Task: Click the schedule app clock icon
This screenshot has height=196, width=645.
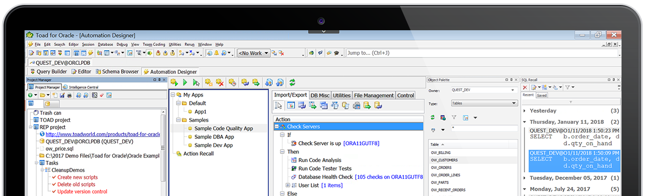Action: click(x=232, y=82)
